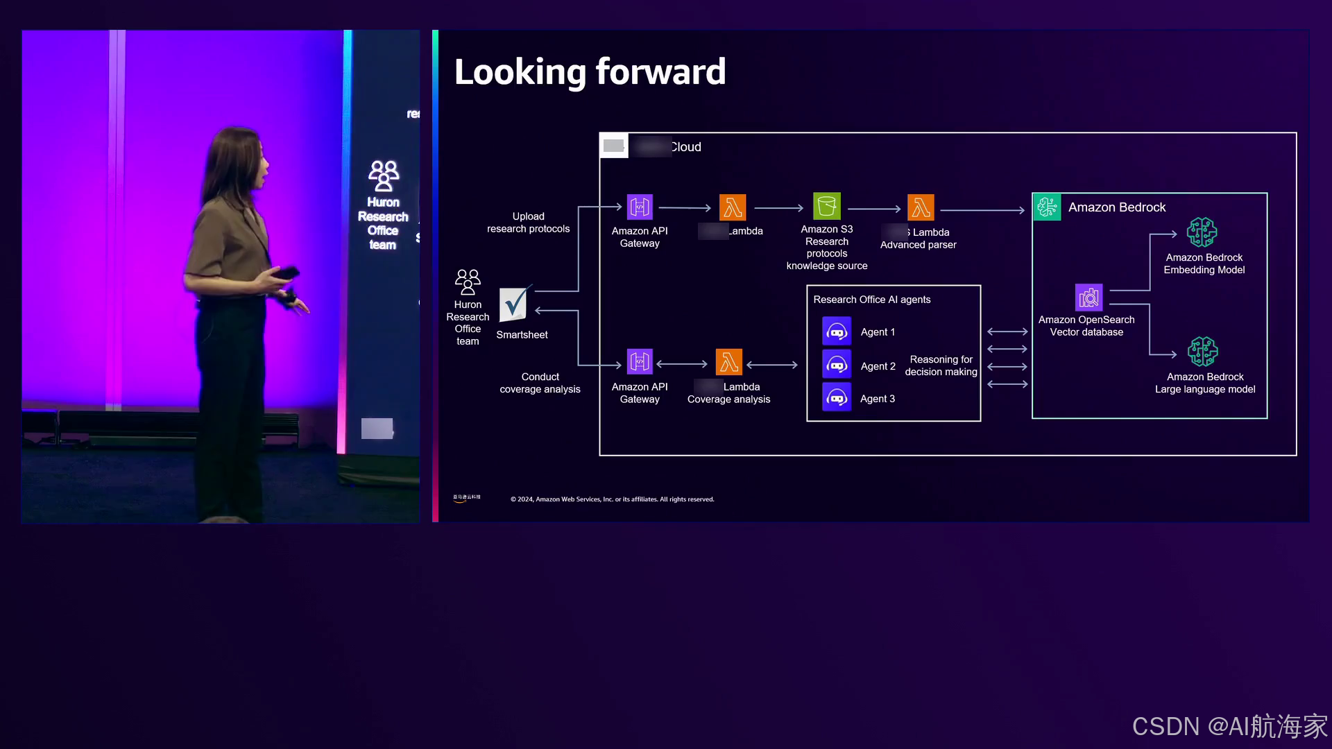Click the Amazon OpenSearch Vector database icon

(1088, 298)
